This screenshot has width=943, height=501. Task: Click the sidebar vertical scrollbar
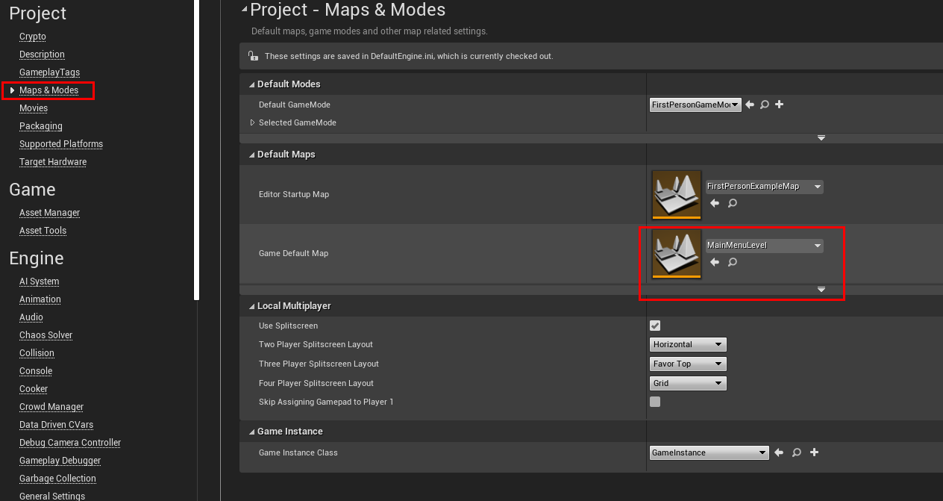(x=197, y=149)
